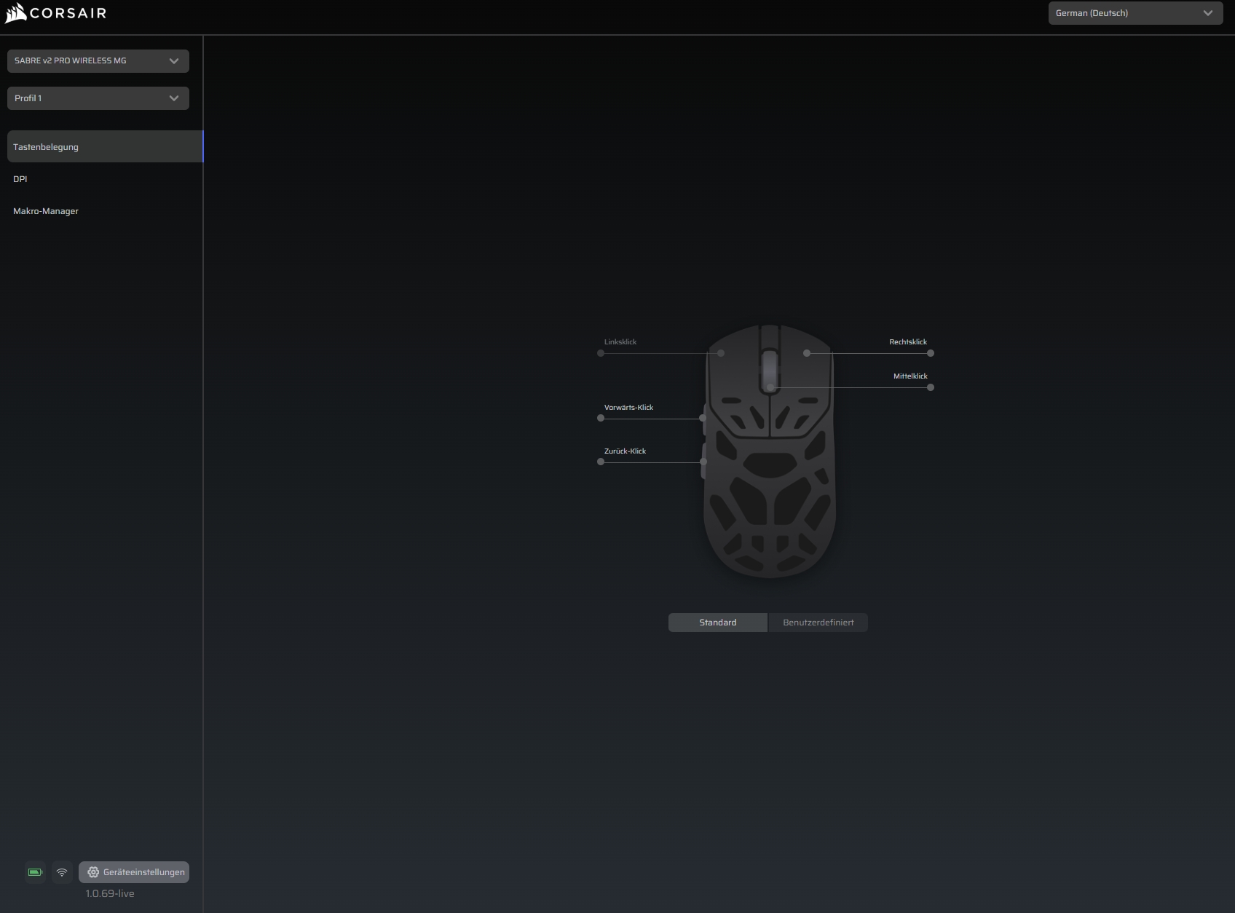Select the Rechtsklick hotspot on the mouse
Screen dimensions: 1235x913
pos(806,353)
